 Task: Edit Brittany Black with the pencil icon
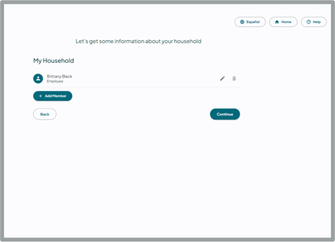(x=222, y=78)
